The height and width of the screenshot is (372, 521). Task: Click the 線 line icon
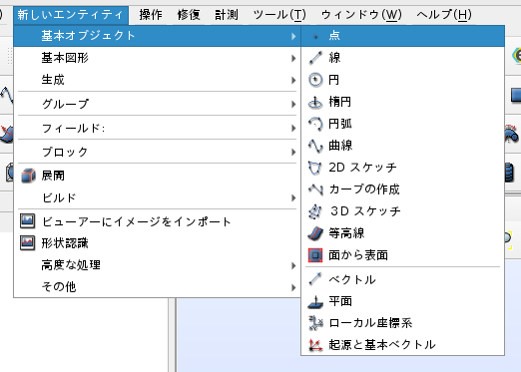315,58
